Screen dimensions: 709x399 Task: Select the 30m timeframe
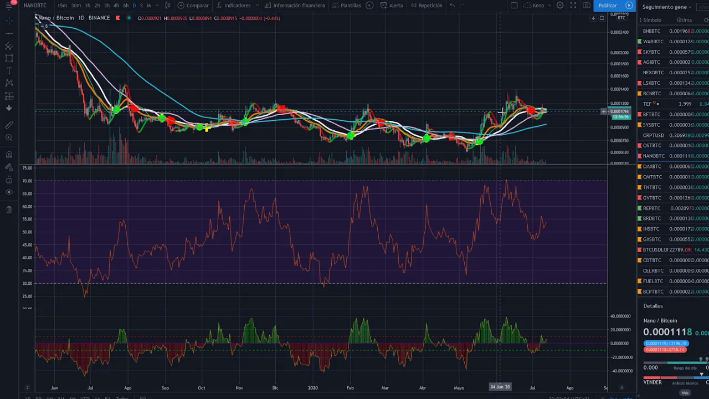tap(76, 6)
